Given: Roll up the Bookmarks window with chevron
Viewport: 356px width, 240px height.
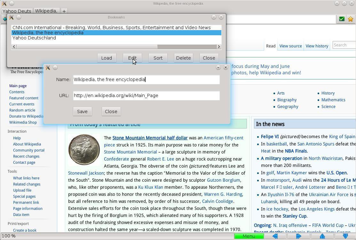Looking at the screenshot, I should [214, 17].
